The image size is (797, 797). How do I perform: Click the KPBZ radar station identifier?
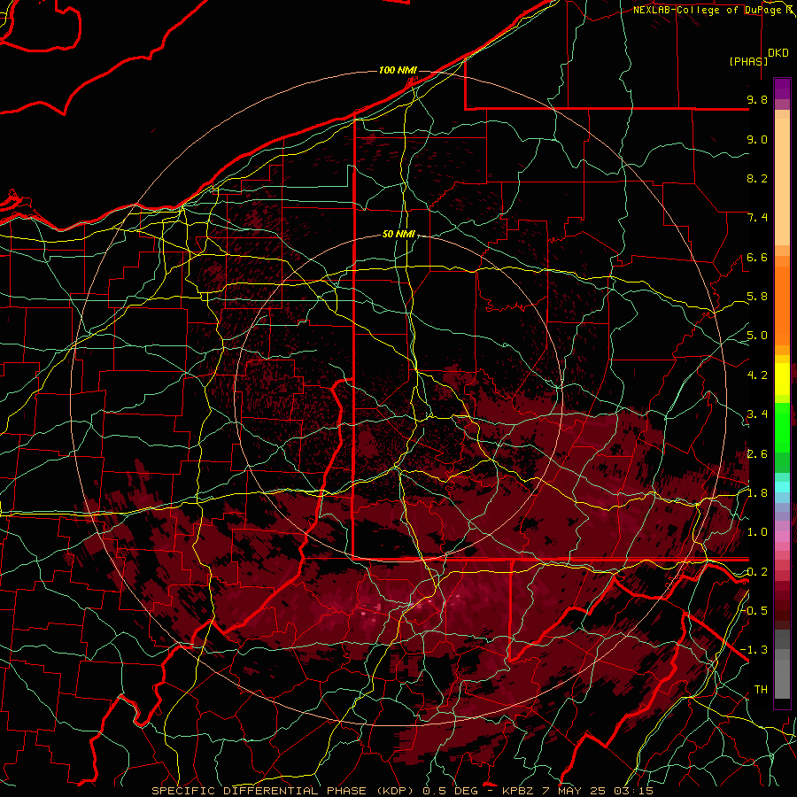517,791
